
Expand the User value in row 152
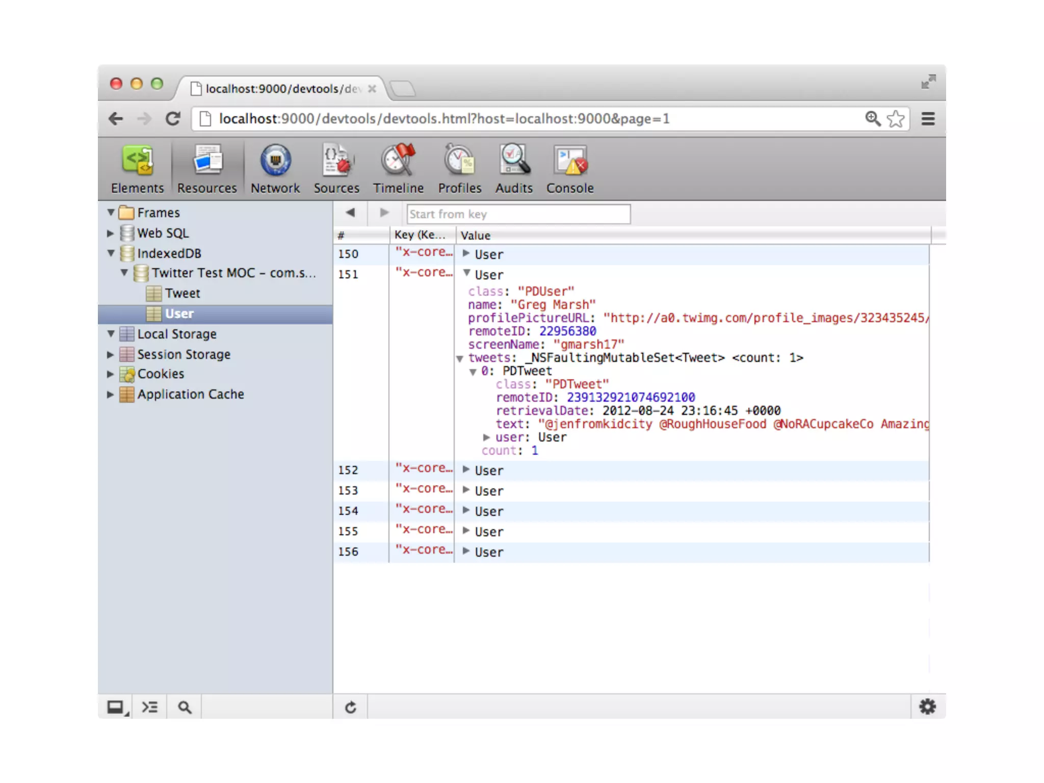466,469
